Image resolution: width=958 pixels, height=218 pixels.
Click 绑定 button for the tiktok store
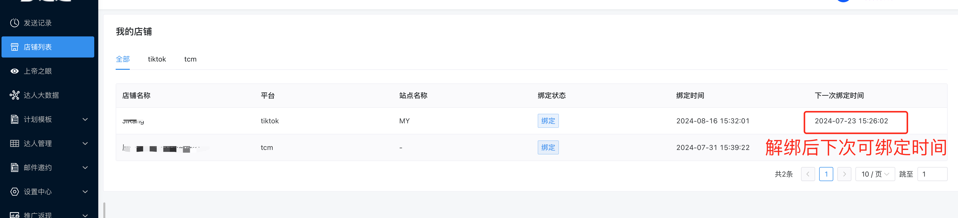pyautogui.click(x=548, y=121)
